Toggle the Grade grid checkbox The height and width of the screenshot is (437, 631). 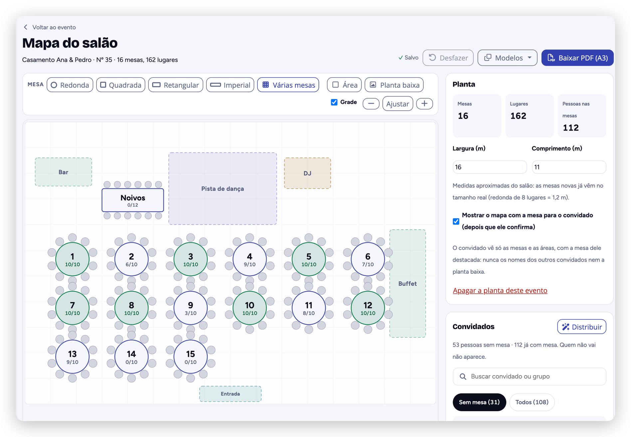click(x=334, y=102)
